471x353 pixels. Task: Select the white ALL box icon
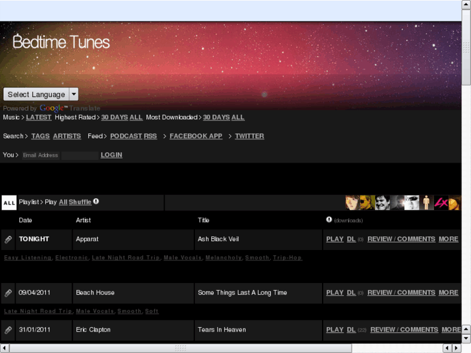(9, 203)
